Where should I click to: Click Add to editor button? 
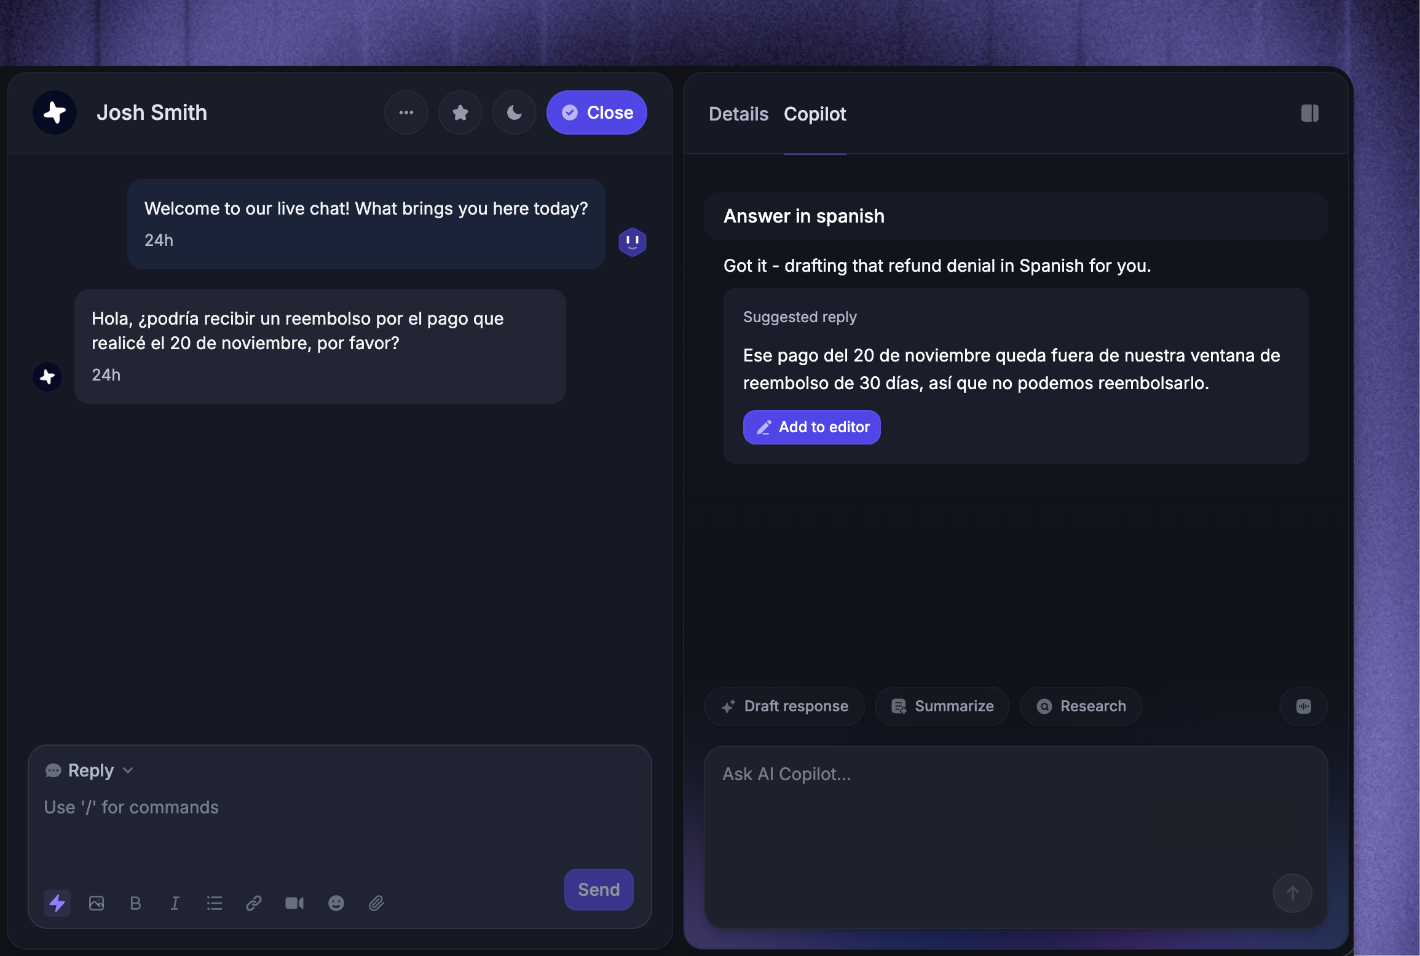pos(812,427)
